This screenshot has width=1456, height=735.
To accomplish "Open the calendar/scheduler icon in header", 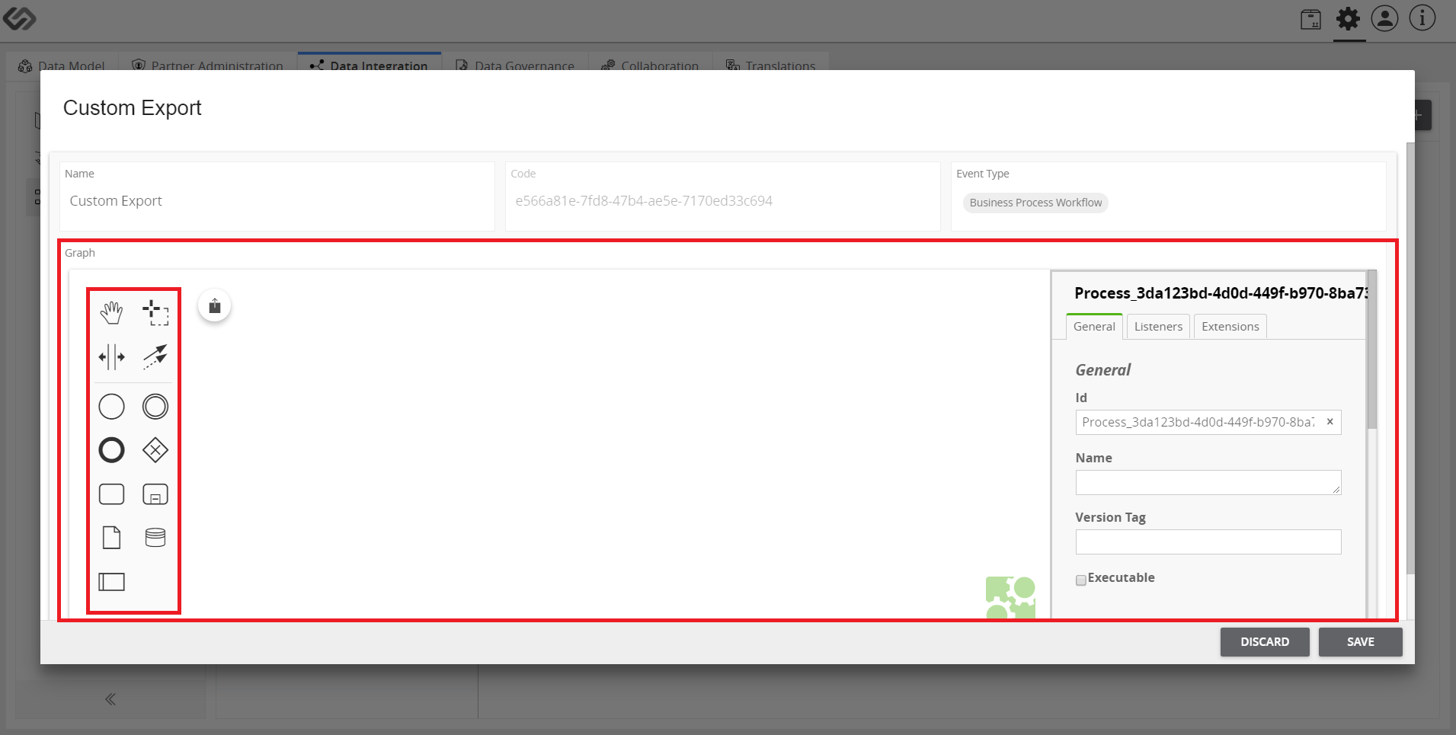I will 1310,19.
